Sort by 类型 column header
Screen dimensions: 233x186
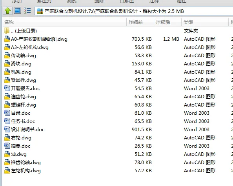(x=205, y=22)
